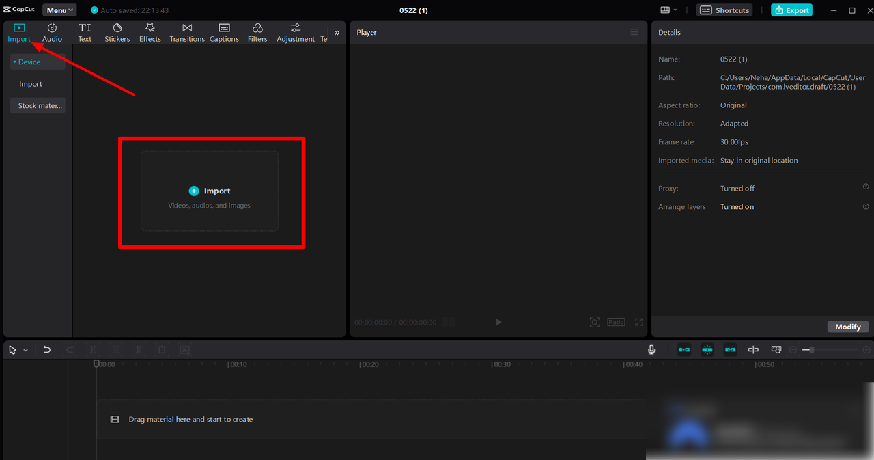Play the preview in Player
The image size is (874, 460).
[x=498, y=322]
